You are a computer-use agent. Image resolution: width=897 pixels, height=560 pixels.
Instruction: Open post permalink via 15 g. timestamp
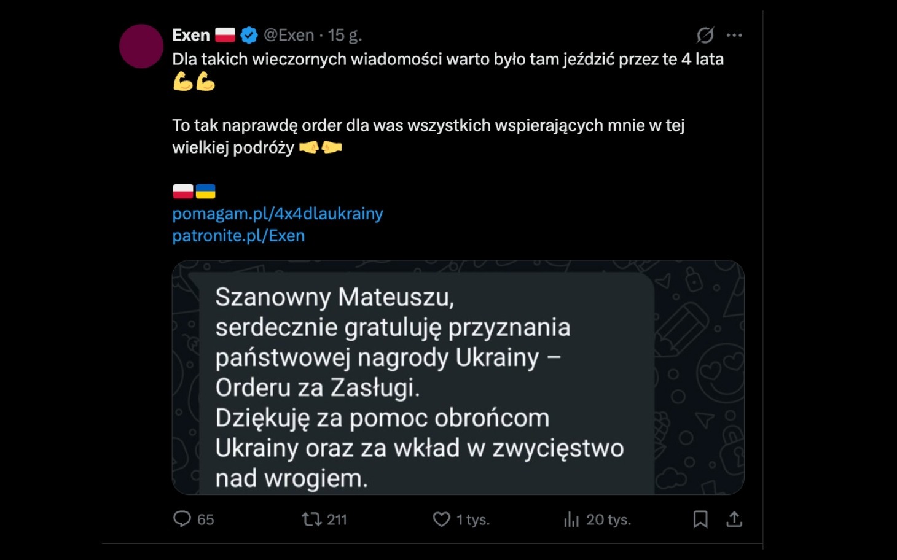coord(345,35)
